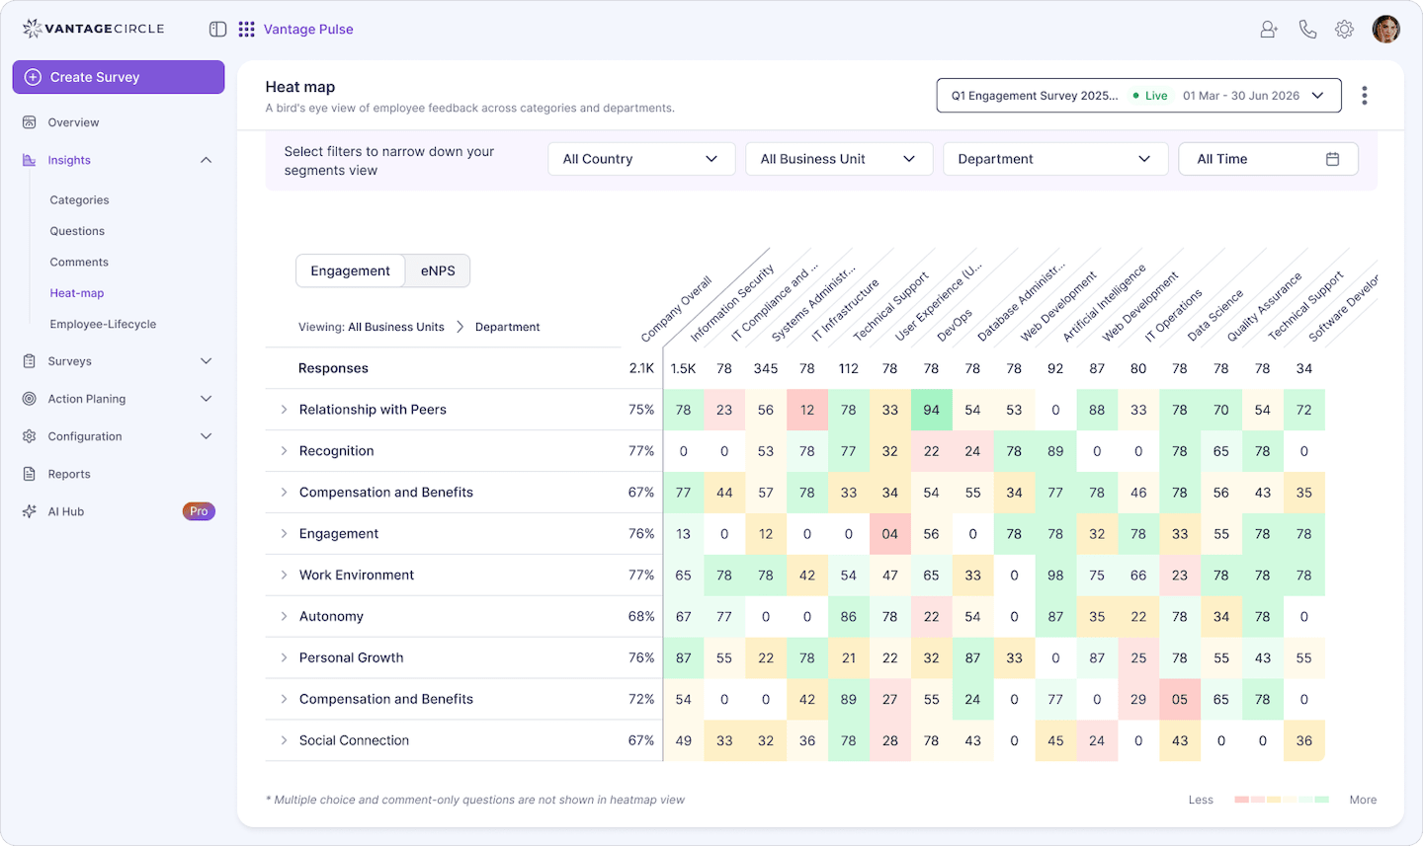The image size is (1423, 846).
Task: Open the Reports section
Action: (x=67, y=473)
